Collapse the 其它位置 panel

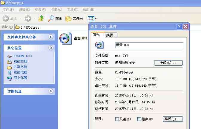click(x=51, y=48)
